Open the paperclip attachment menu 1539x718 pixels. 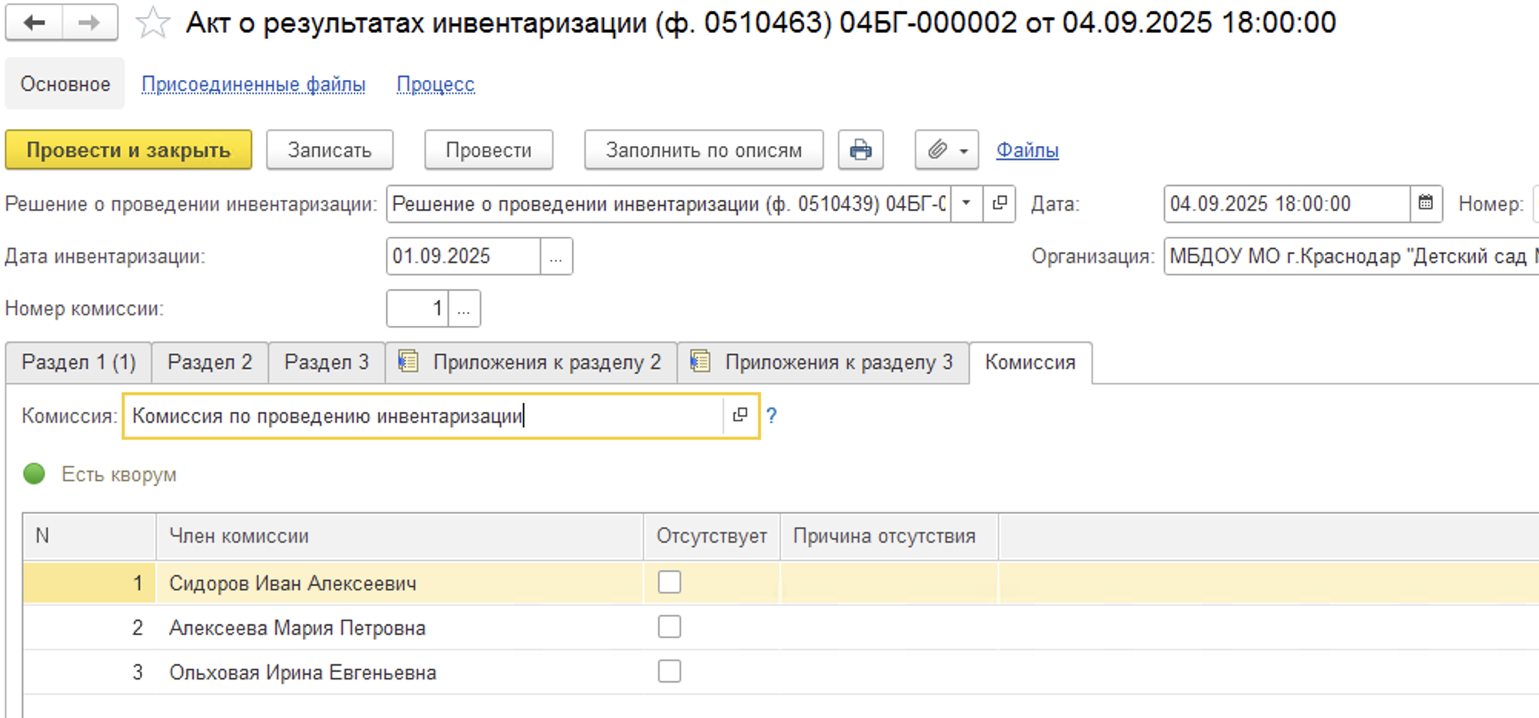[946, 150]
